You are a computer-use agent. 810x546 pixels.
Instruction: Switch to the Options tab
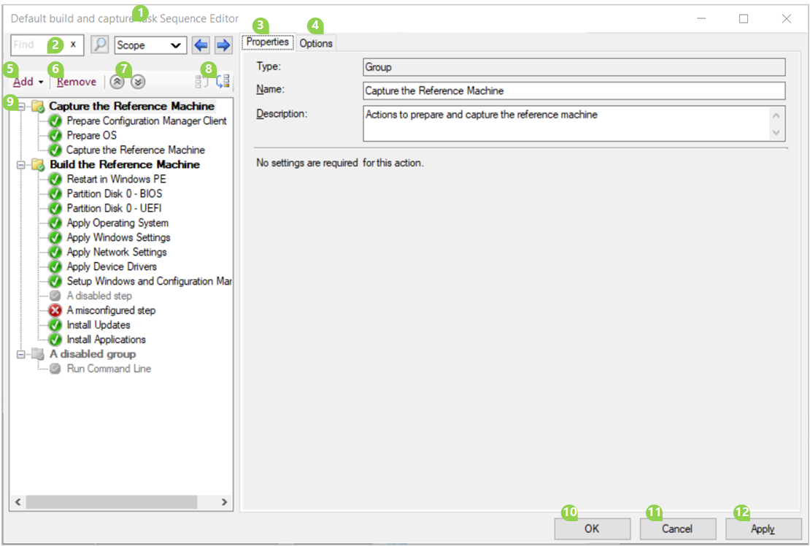(x=316, y=42)
